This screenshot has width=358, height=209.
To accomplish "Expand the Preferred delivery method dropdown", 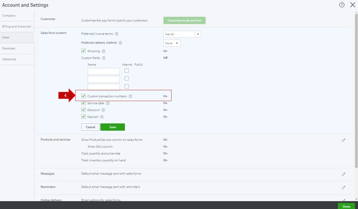I will coord(172,43).
